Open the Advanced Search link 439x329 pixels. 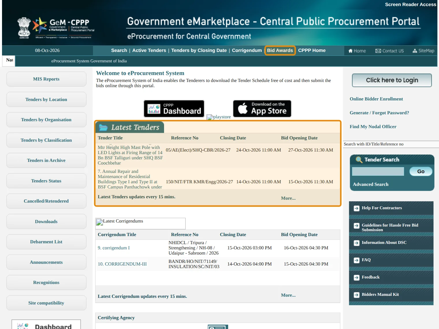coord(371,184)
